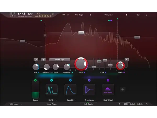Open the XLFO 1 waveform display
The height and width of the screenshot is (118, 157).
[x=52, y=90]
